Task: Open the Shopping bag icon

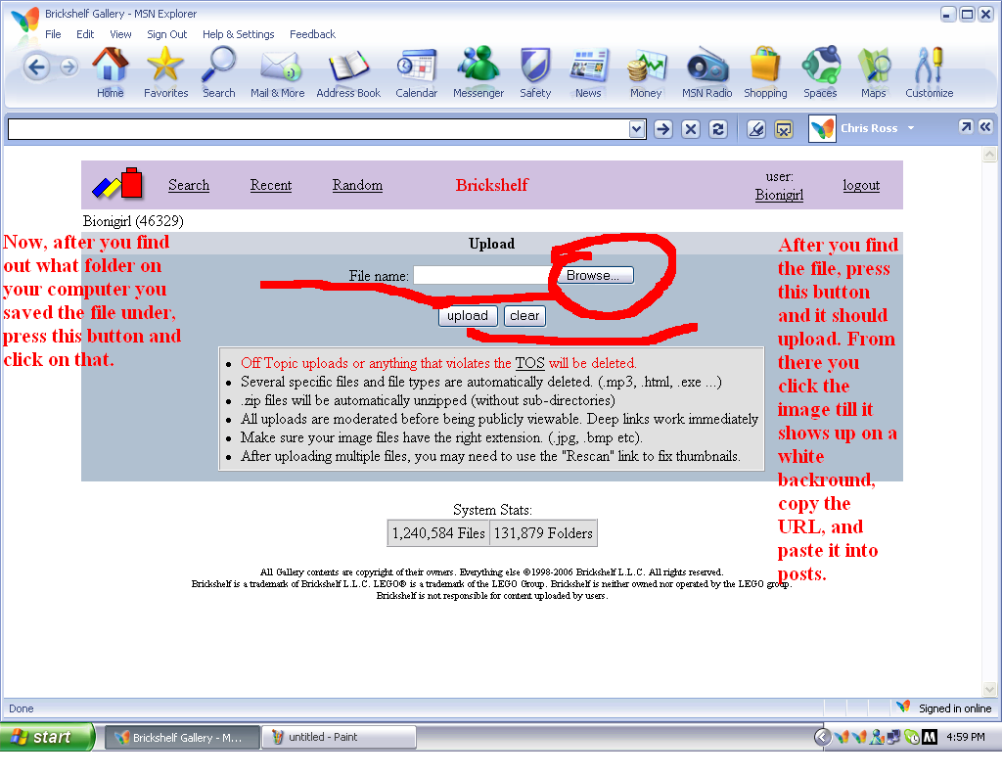Action: [765, 73]
